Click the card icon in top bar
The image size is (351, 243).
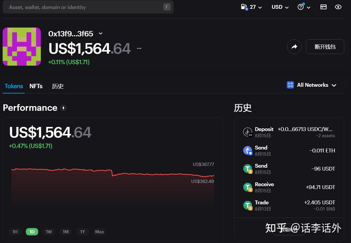coord(323,7)
